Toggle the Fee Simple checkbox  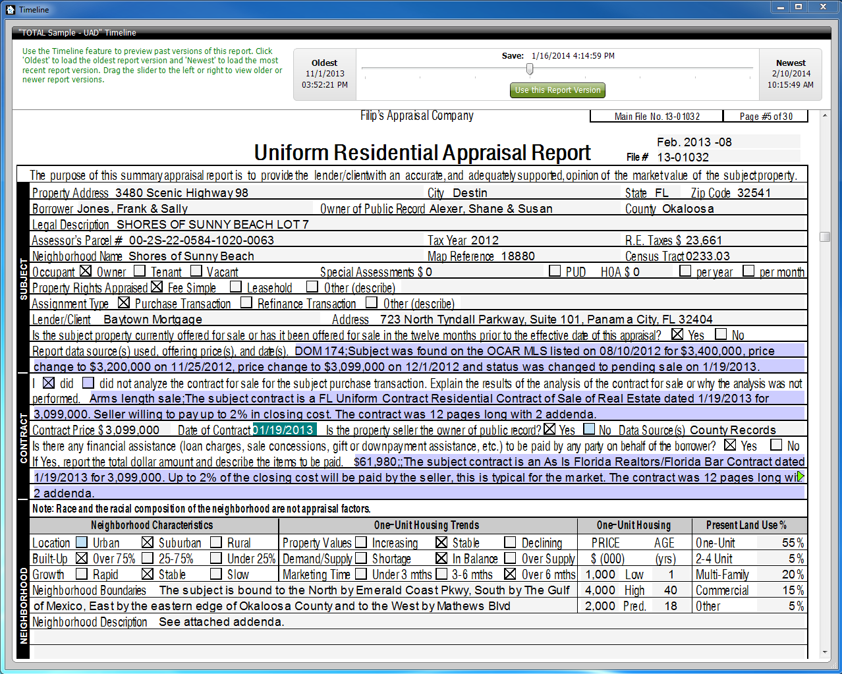157,287
